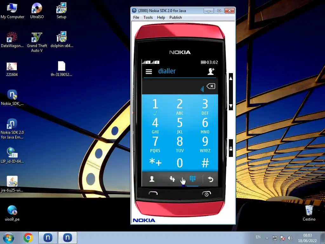Click the network tray icon

pos(275,238)
